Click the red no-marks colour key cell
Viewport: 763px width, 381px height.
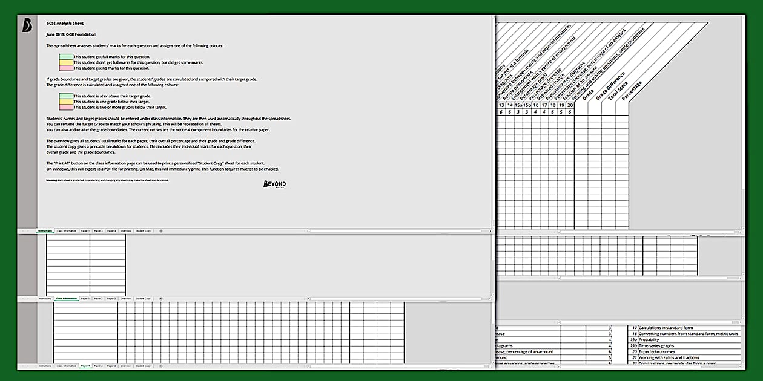[x=65, y=67]
